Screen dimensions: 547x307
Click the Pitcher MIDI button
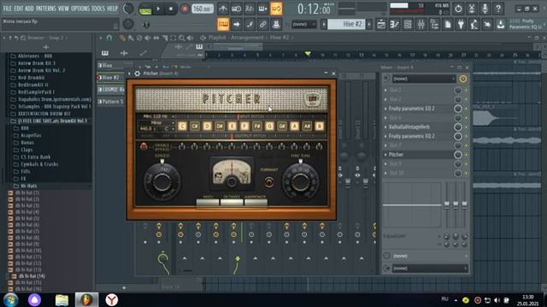[x=208, y=202]
